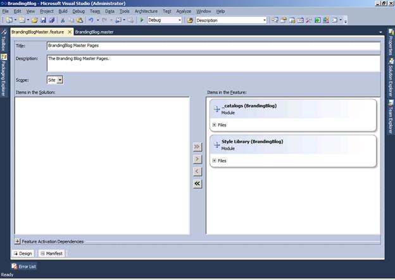Open the Solution Explorer side tab
Viewport: 395px width, 280px height.
point(391,77)
